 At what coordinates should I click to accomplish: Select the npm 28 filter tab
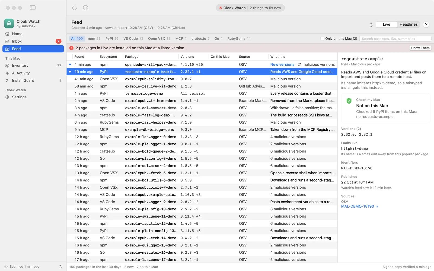pyautogui.click(x=94, y=39)
